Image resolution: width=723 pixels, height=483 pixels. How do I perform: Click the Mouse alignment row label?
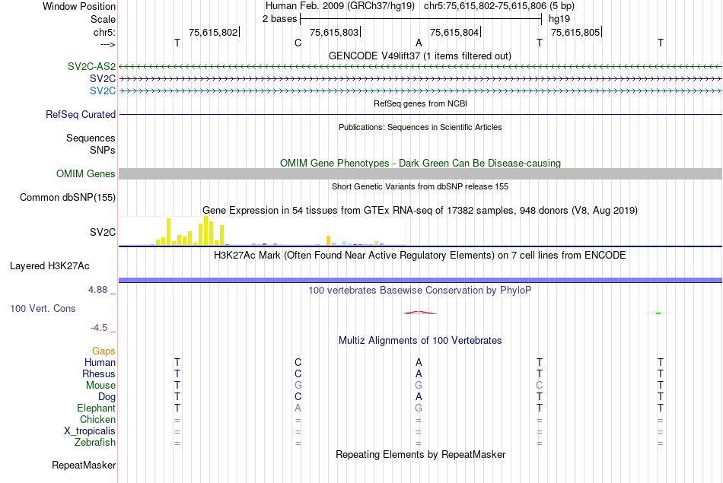100,386
